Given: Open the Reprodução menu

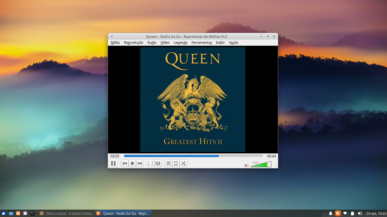Looking at the screenshot, I should (133, 43).
